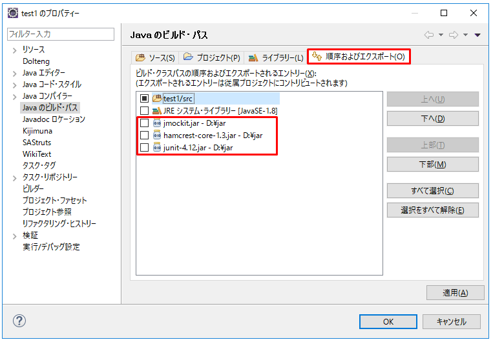Check the JRE system library checkbox

pos(144,111)
